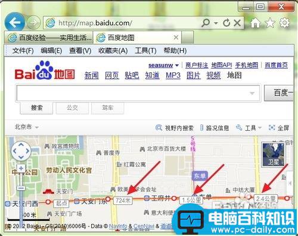The image size is (298, 236).
Task: Open the MP3 link
Action: 173,75
